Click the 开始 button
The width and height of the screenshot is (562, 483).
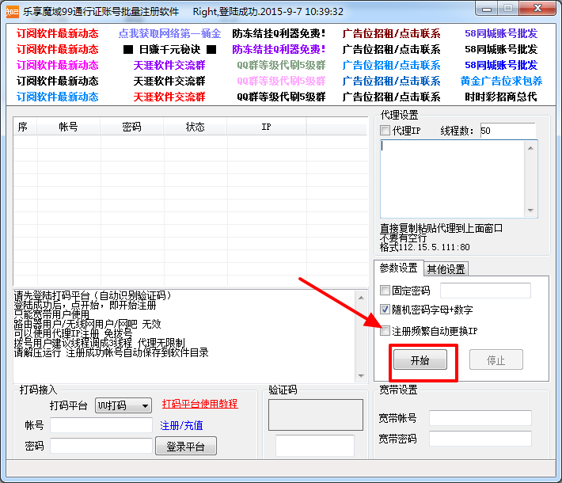point(420,359)
